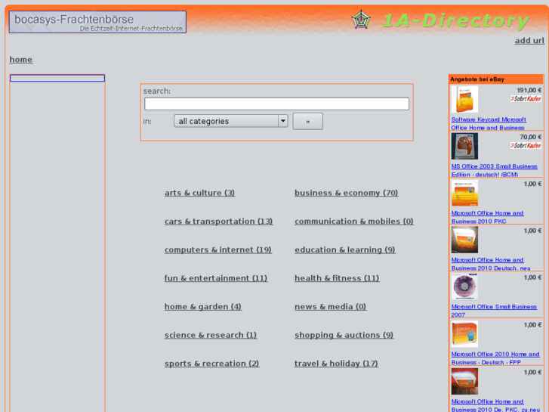The height and width of the screenshot is (412, 549).
Task: Open MS Office 2003 Small Business Edition link
Action: point(494,170)
